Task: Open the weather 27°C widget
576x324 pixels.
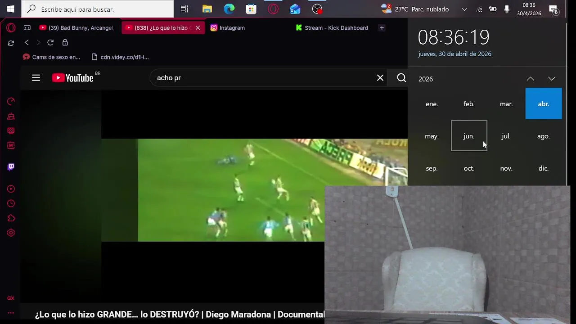Action: click(415, 9)
